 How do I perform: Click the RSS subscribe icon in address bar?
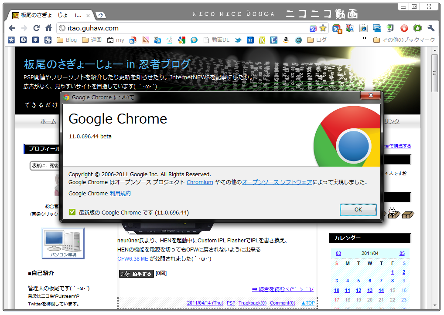coord(313,28)
